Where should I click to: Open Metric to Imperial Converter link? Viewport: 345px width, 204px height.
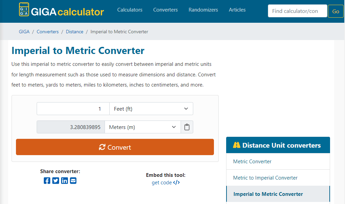point(265,178)
